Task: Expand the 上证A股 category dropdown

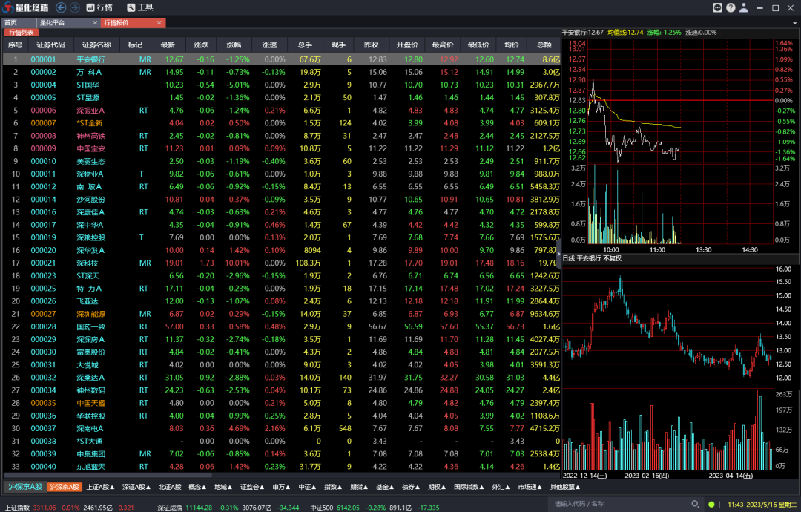Action: tap(100, 488)
